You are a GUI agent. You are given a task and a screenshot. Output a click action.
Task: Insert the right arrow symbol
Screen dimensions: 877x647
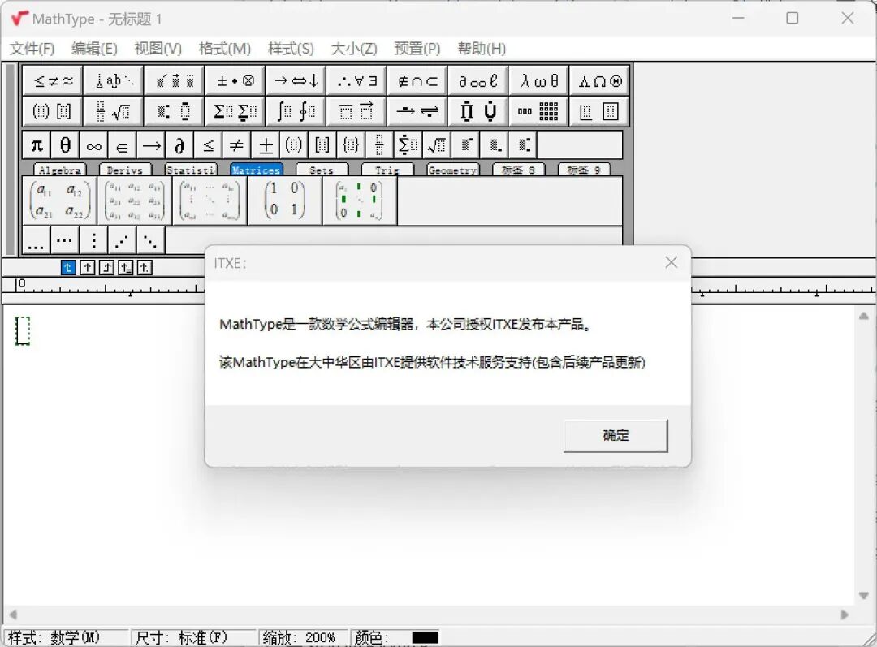[x=151, y=146]
